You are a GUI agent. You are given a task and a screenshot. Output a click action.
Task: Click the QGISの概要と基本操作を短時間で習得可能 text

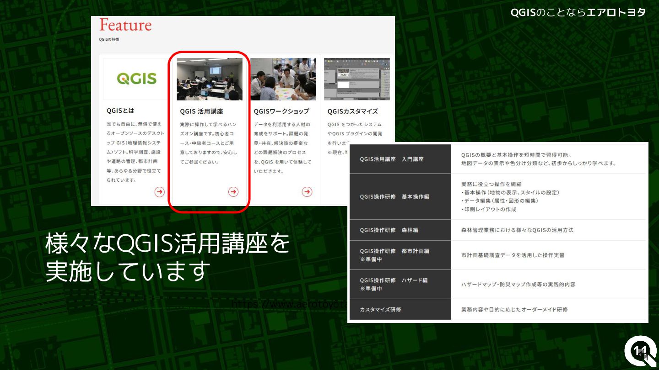pyautogui.click(x=516, y=155)
